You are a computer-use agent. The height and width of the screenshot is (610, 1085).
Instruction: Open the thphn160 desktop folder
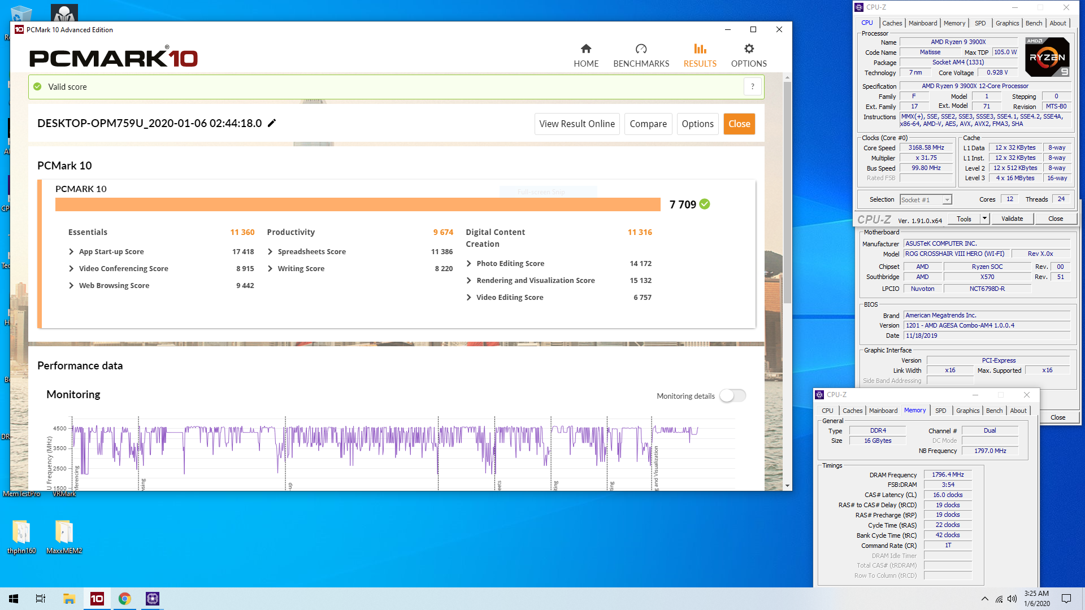pos(21,537)
